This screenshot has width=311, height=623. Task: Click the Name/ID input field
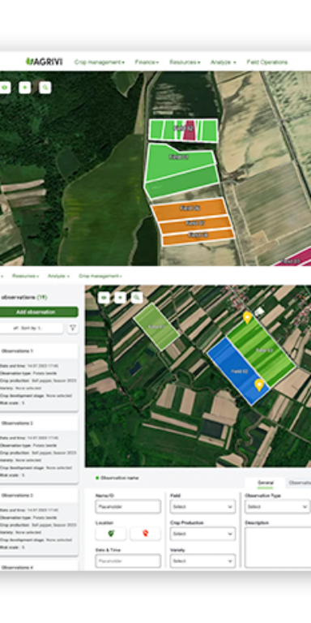pyautogui.click(x=128, y=506)
